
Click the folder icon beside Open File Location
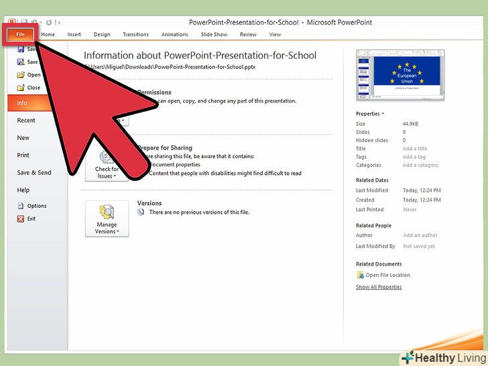(x=360, y=275)
